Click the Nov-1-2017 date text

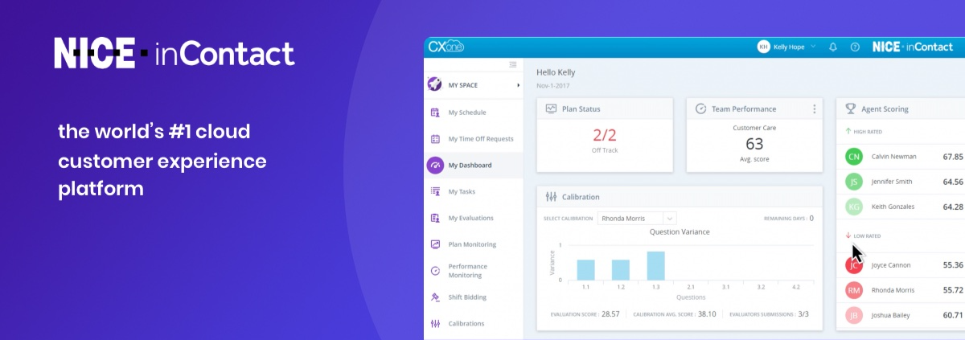click(552, 84)
